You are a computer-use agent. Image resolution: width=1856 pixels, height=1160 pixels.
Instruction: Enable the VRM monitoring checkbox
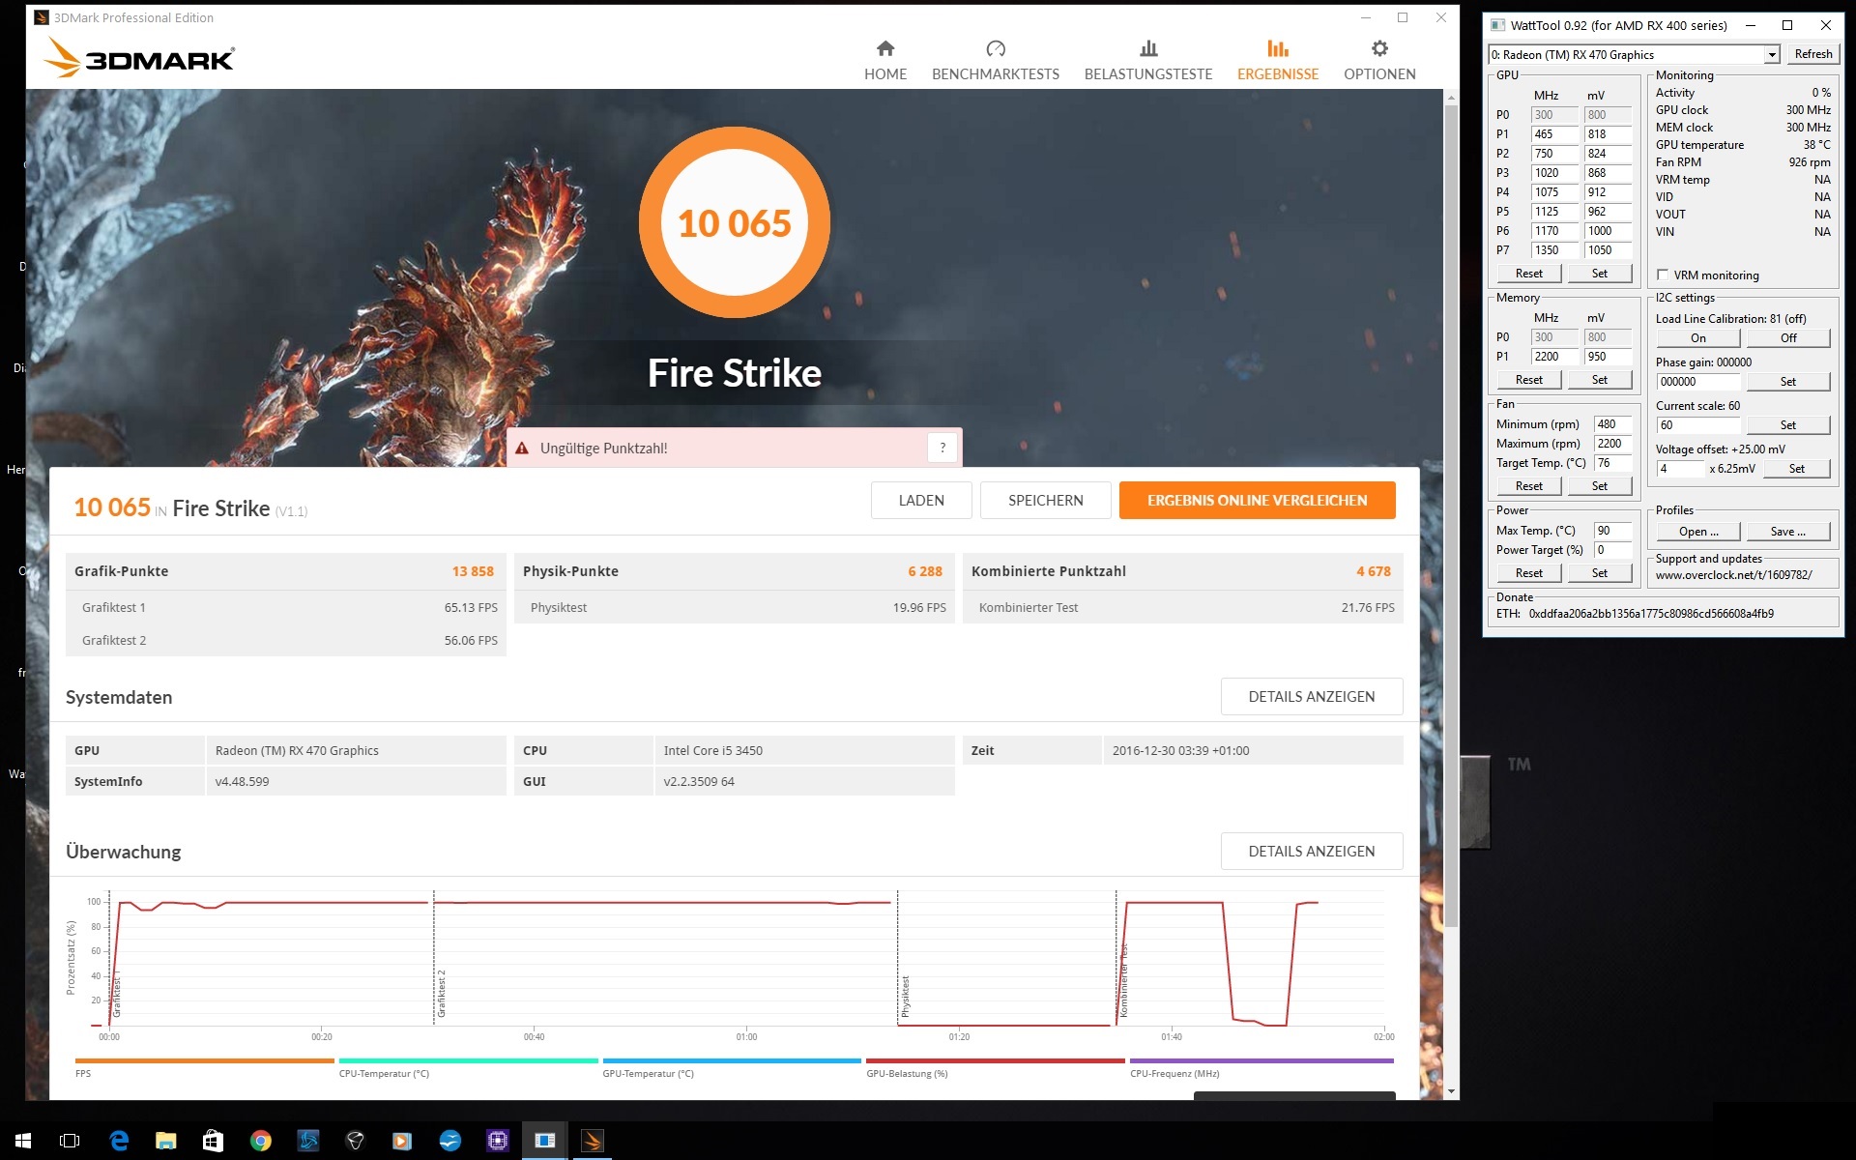[x=1663, y=275]
